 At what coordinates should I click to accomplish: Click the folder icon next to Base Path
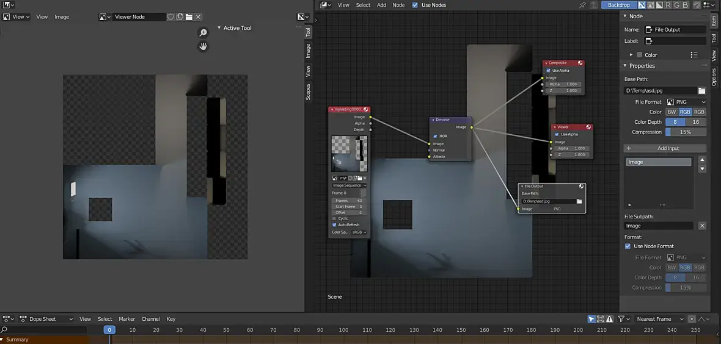[701, 91]
